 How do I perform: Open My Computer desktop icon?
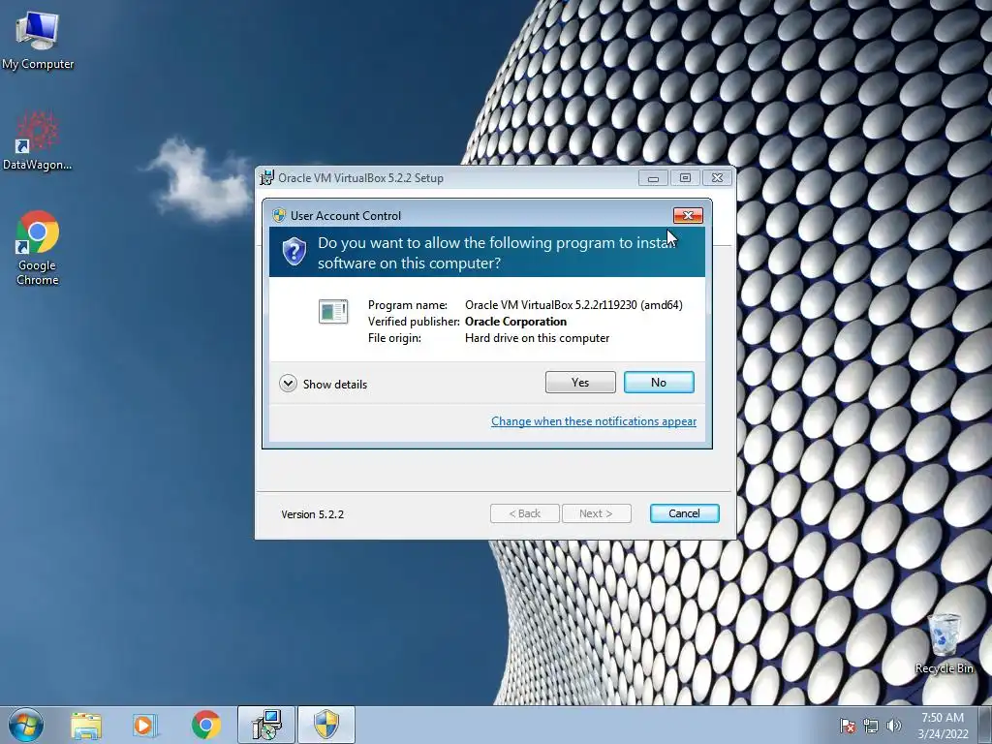click(x=38, y=40)
